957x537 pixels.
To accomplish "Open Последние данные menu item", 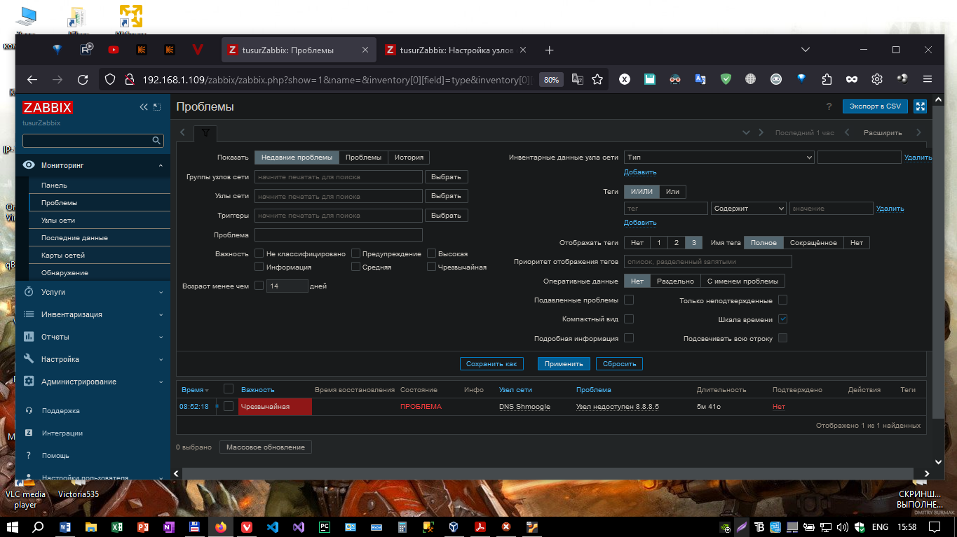I will click(100, 237).
